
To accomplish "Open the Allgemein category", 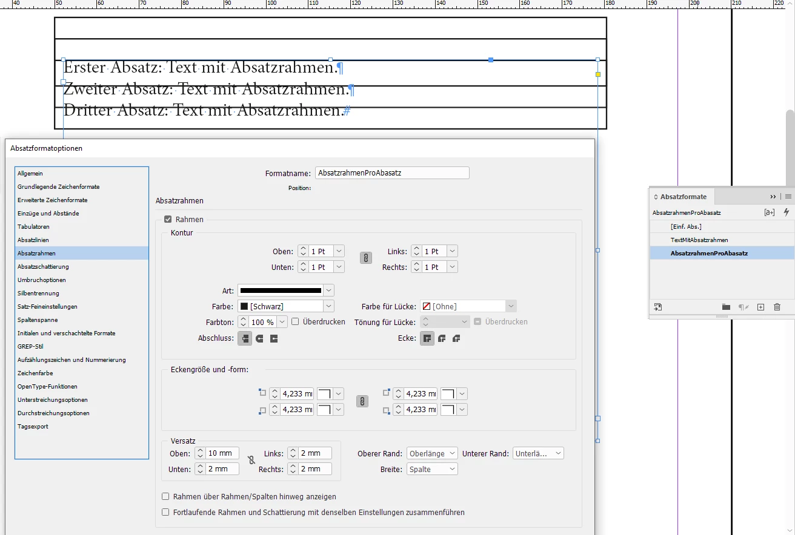I will click(x=82, y=174).
